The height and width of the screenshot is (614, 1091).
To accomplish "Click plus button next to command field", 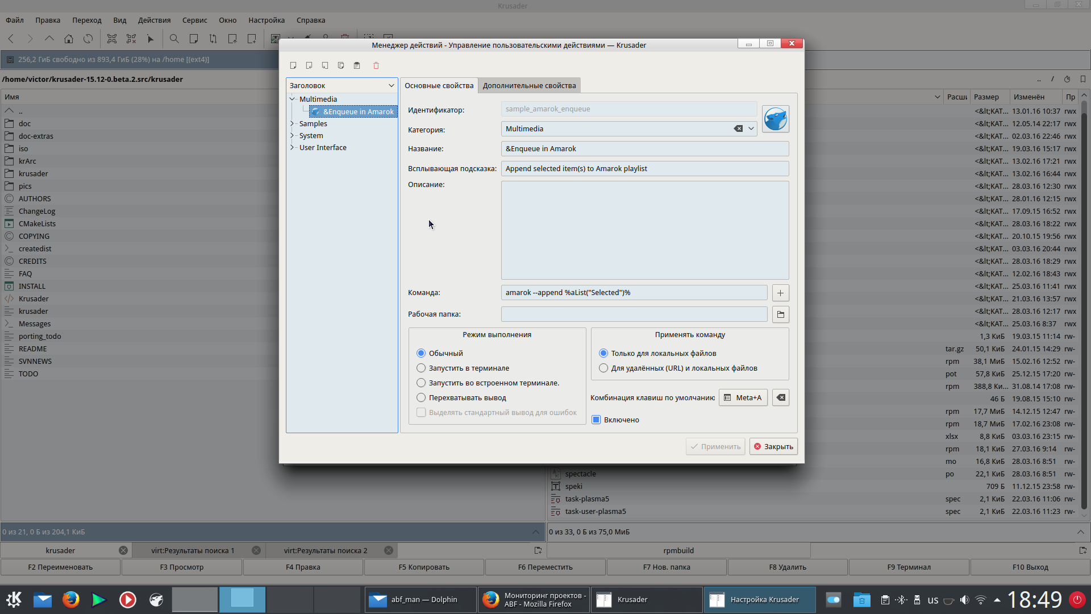I will [780, 293].
